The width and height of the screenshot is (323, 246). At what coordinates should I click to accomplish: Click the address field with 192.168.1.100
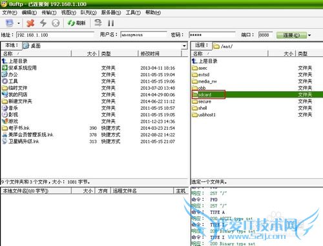pyautogui.click(x=55, y=35)
